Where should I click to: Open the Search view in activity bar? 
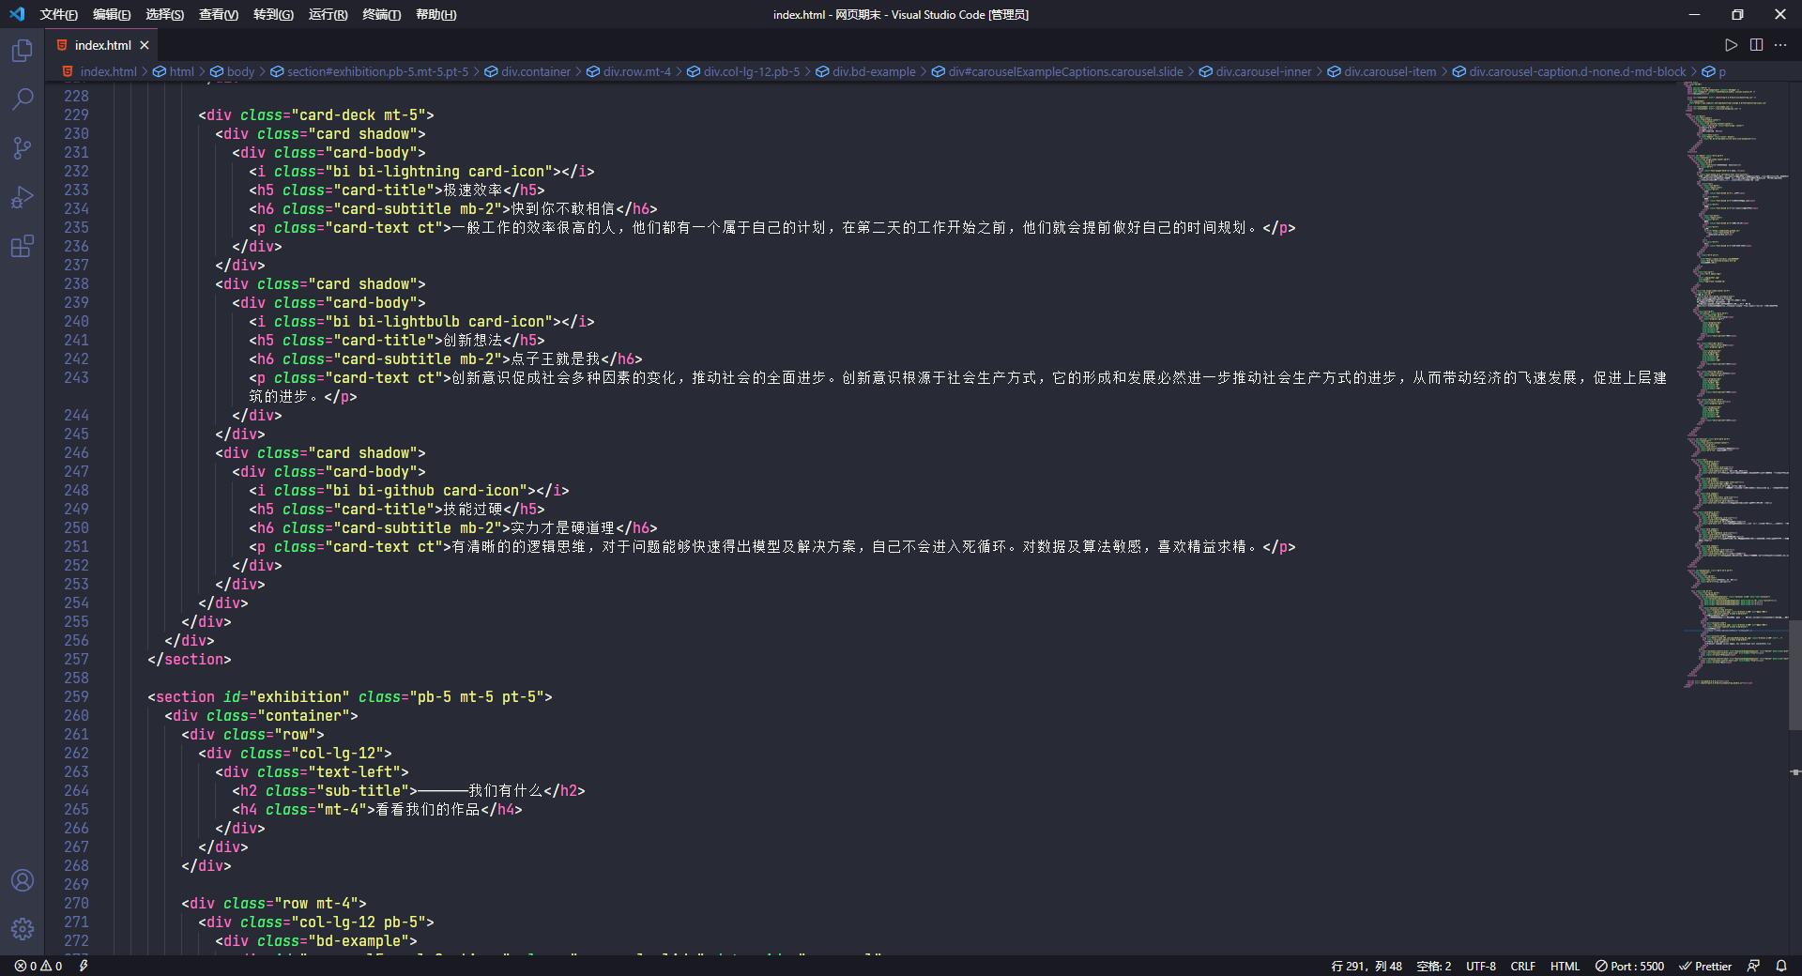23,99
